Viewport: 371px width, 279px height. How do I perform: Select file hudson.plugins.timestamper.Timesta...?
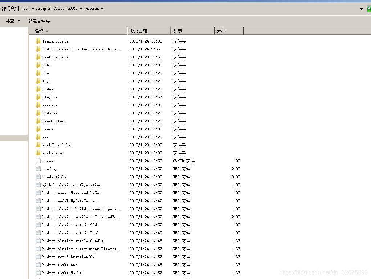pos(82,249)
